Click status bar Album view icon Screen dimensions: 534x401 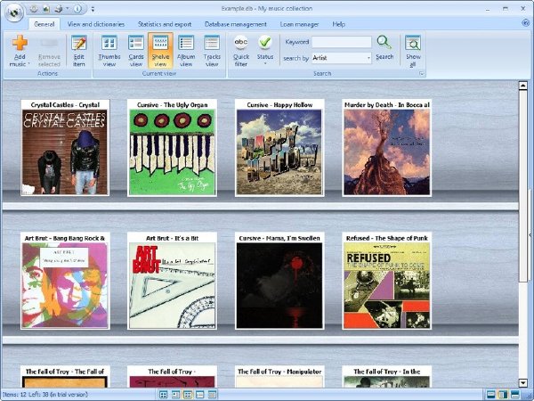[200, 395]
